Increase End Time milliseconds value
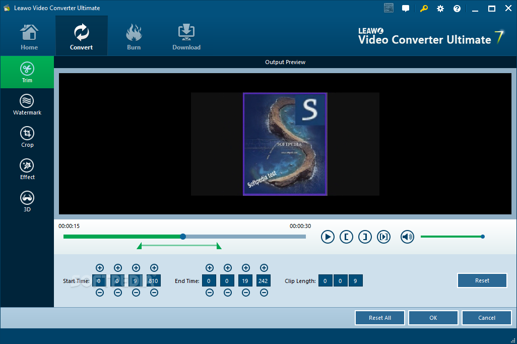This screenshot has width=517, height=344. (264, 268)
